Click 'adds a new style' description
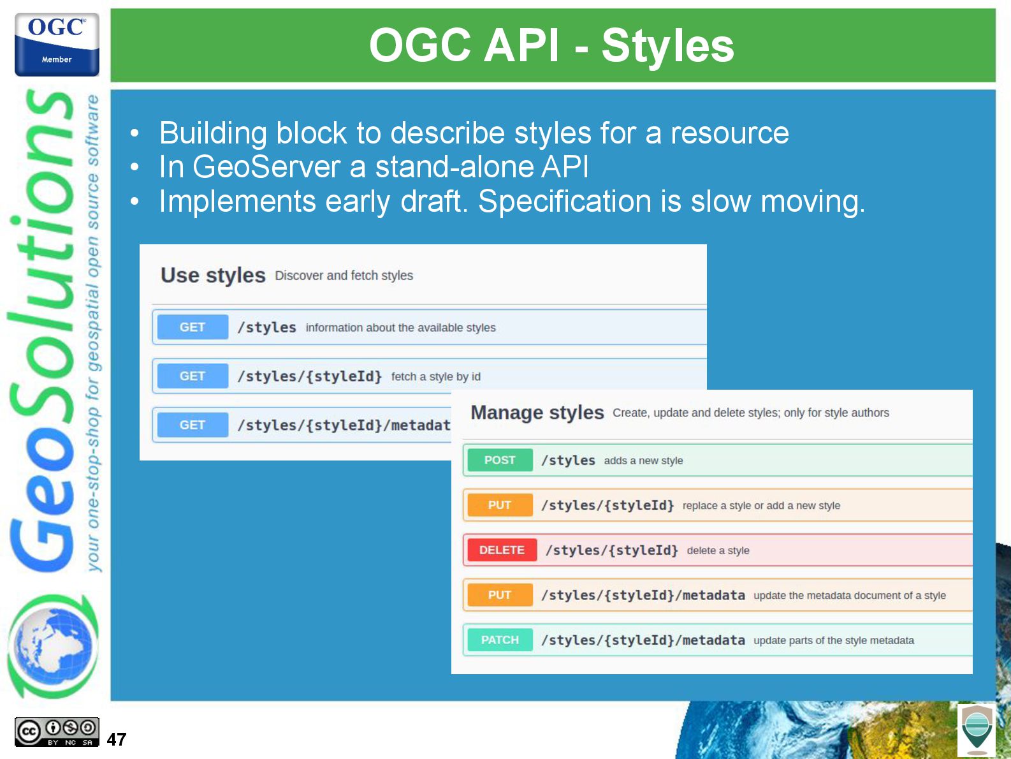Screen dimensions: 1011x759 pos(644,461)
